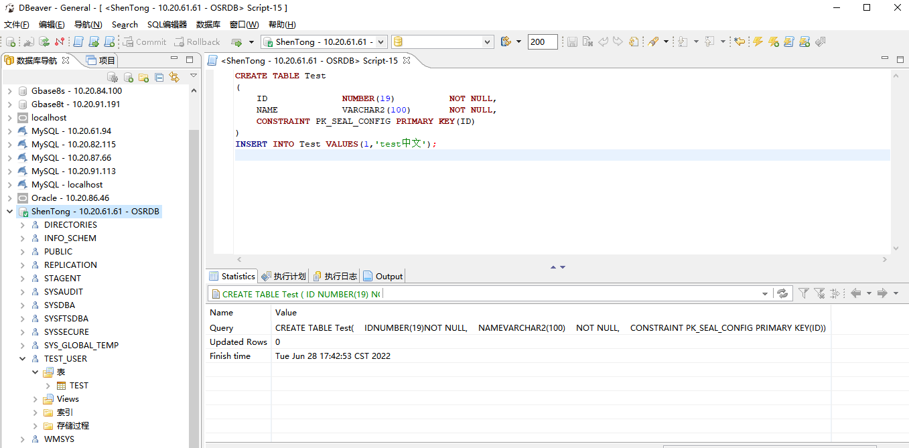
Task: Open the 文件(F) menu
Action: click(17, 24)
